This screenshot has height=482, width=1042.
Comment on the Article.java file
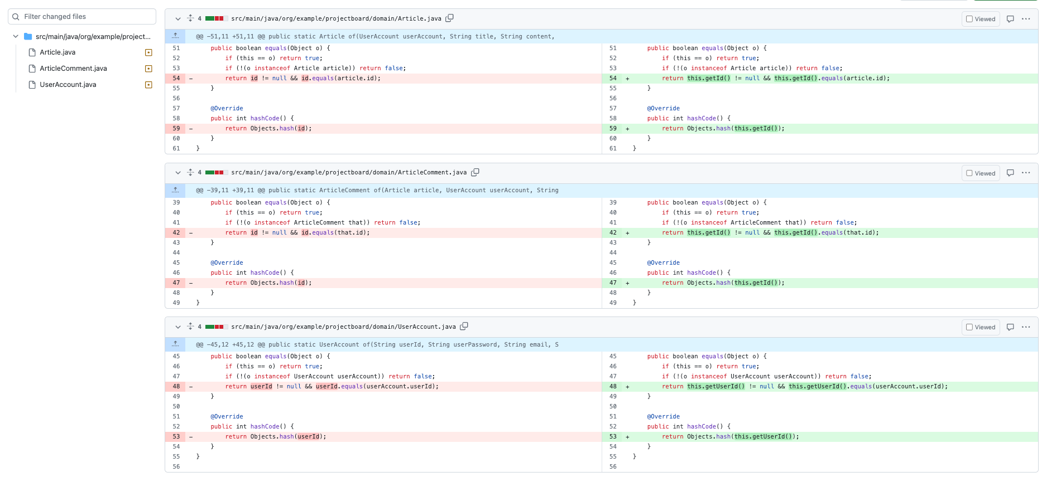[x=1010, y=19]
